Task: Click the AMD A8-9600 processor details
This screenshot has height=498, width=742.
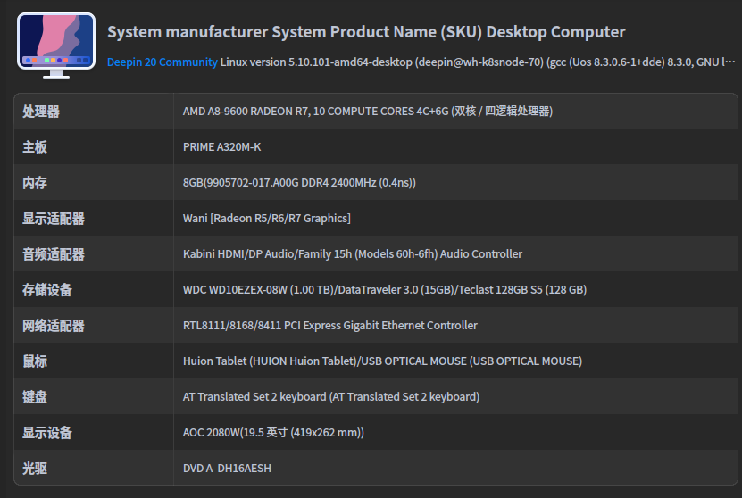Action: click(x=367, y=112)
